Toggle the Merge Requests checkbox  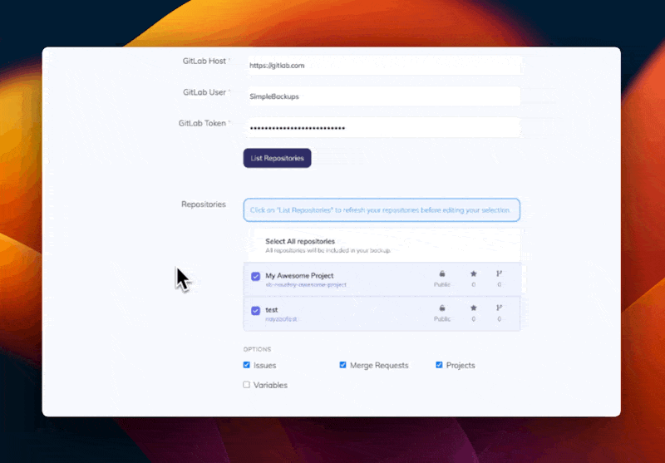342,365
